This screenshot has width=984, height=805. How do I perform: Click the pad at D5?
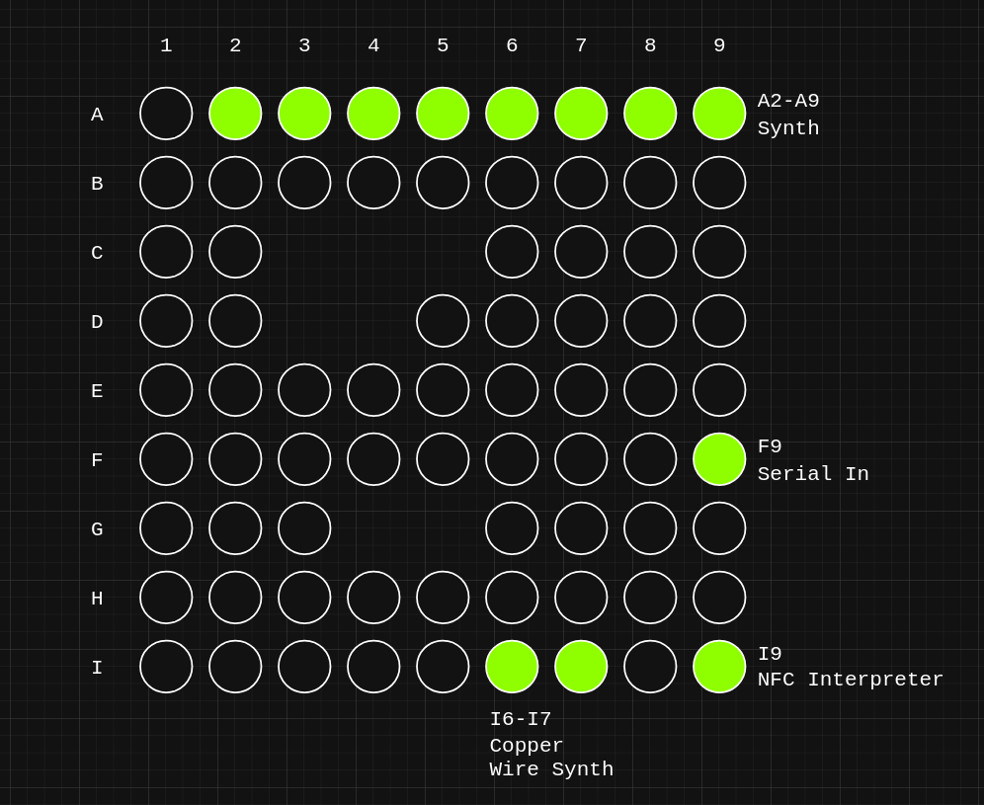point(443,321)
